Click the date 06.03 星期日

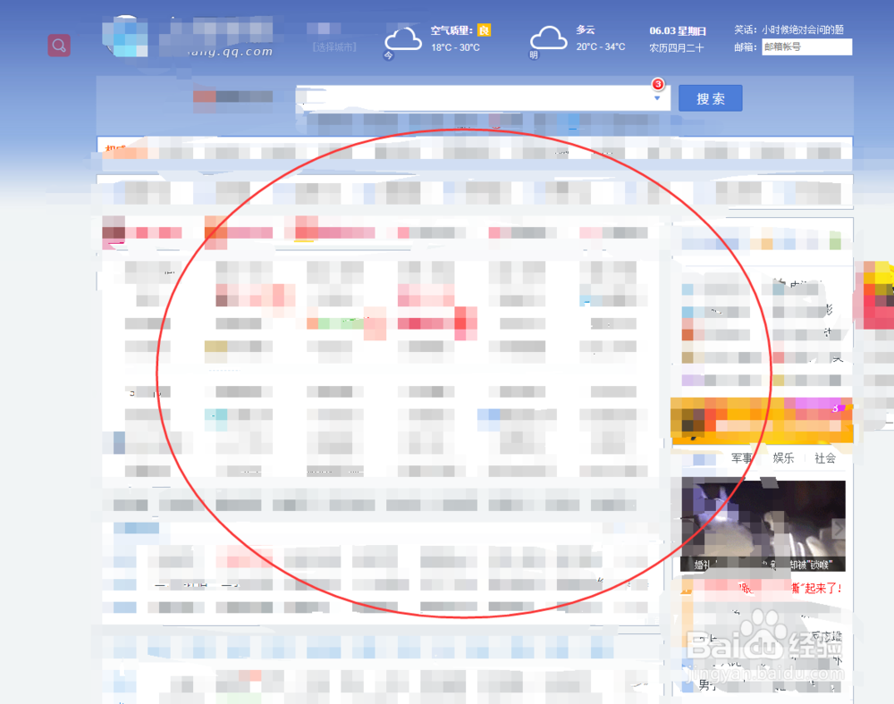678,30
